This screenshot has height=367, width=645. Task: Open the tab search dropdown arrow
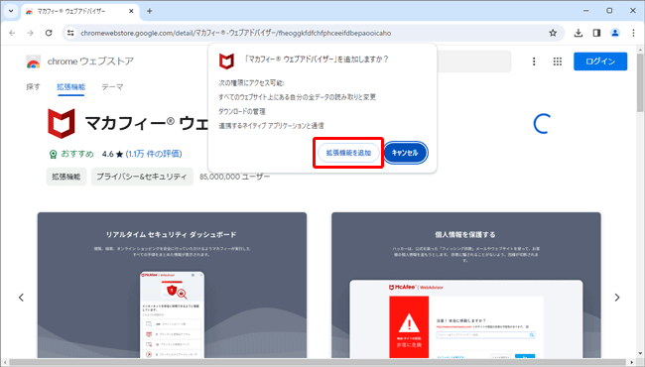point(11,11)
